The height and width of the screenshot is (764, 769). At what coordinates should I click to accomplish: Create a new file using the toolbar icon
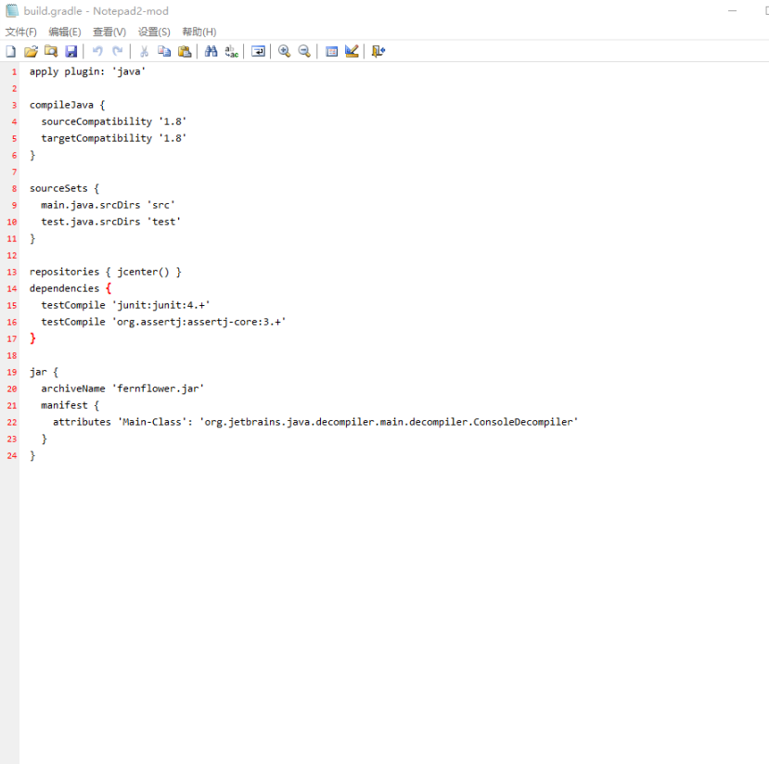click(10, 51)
